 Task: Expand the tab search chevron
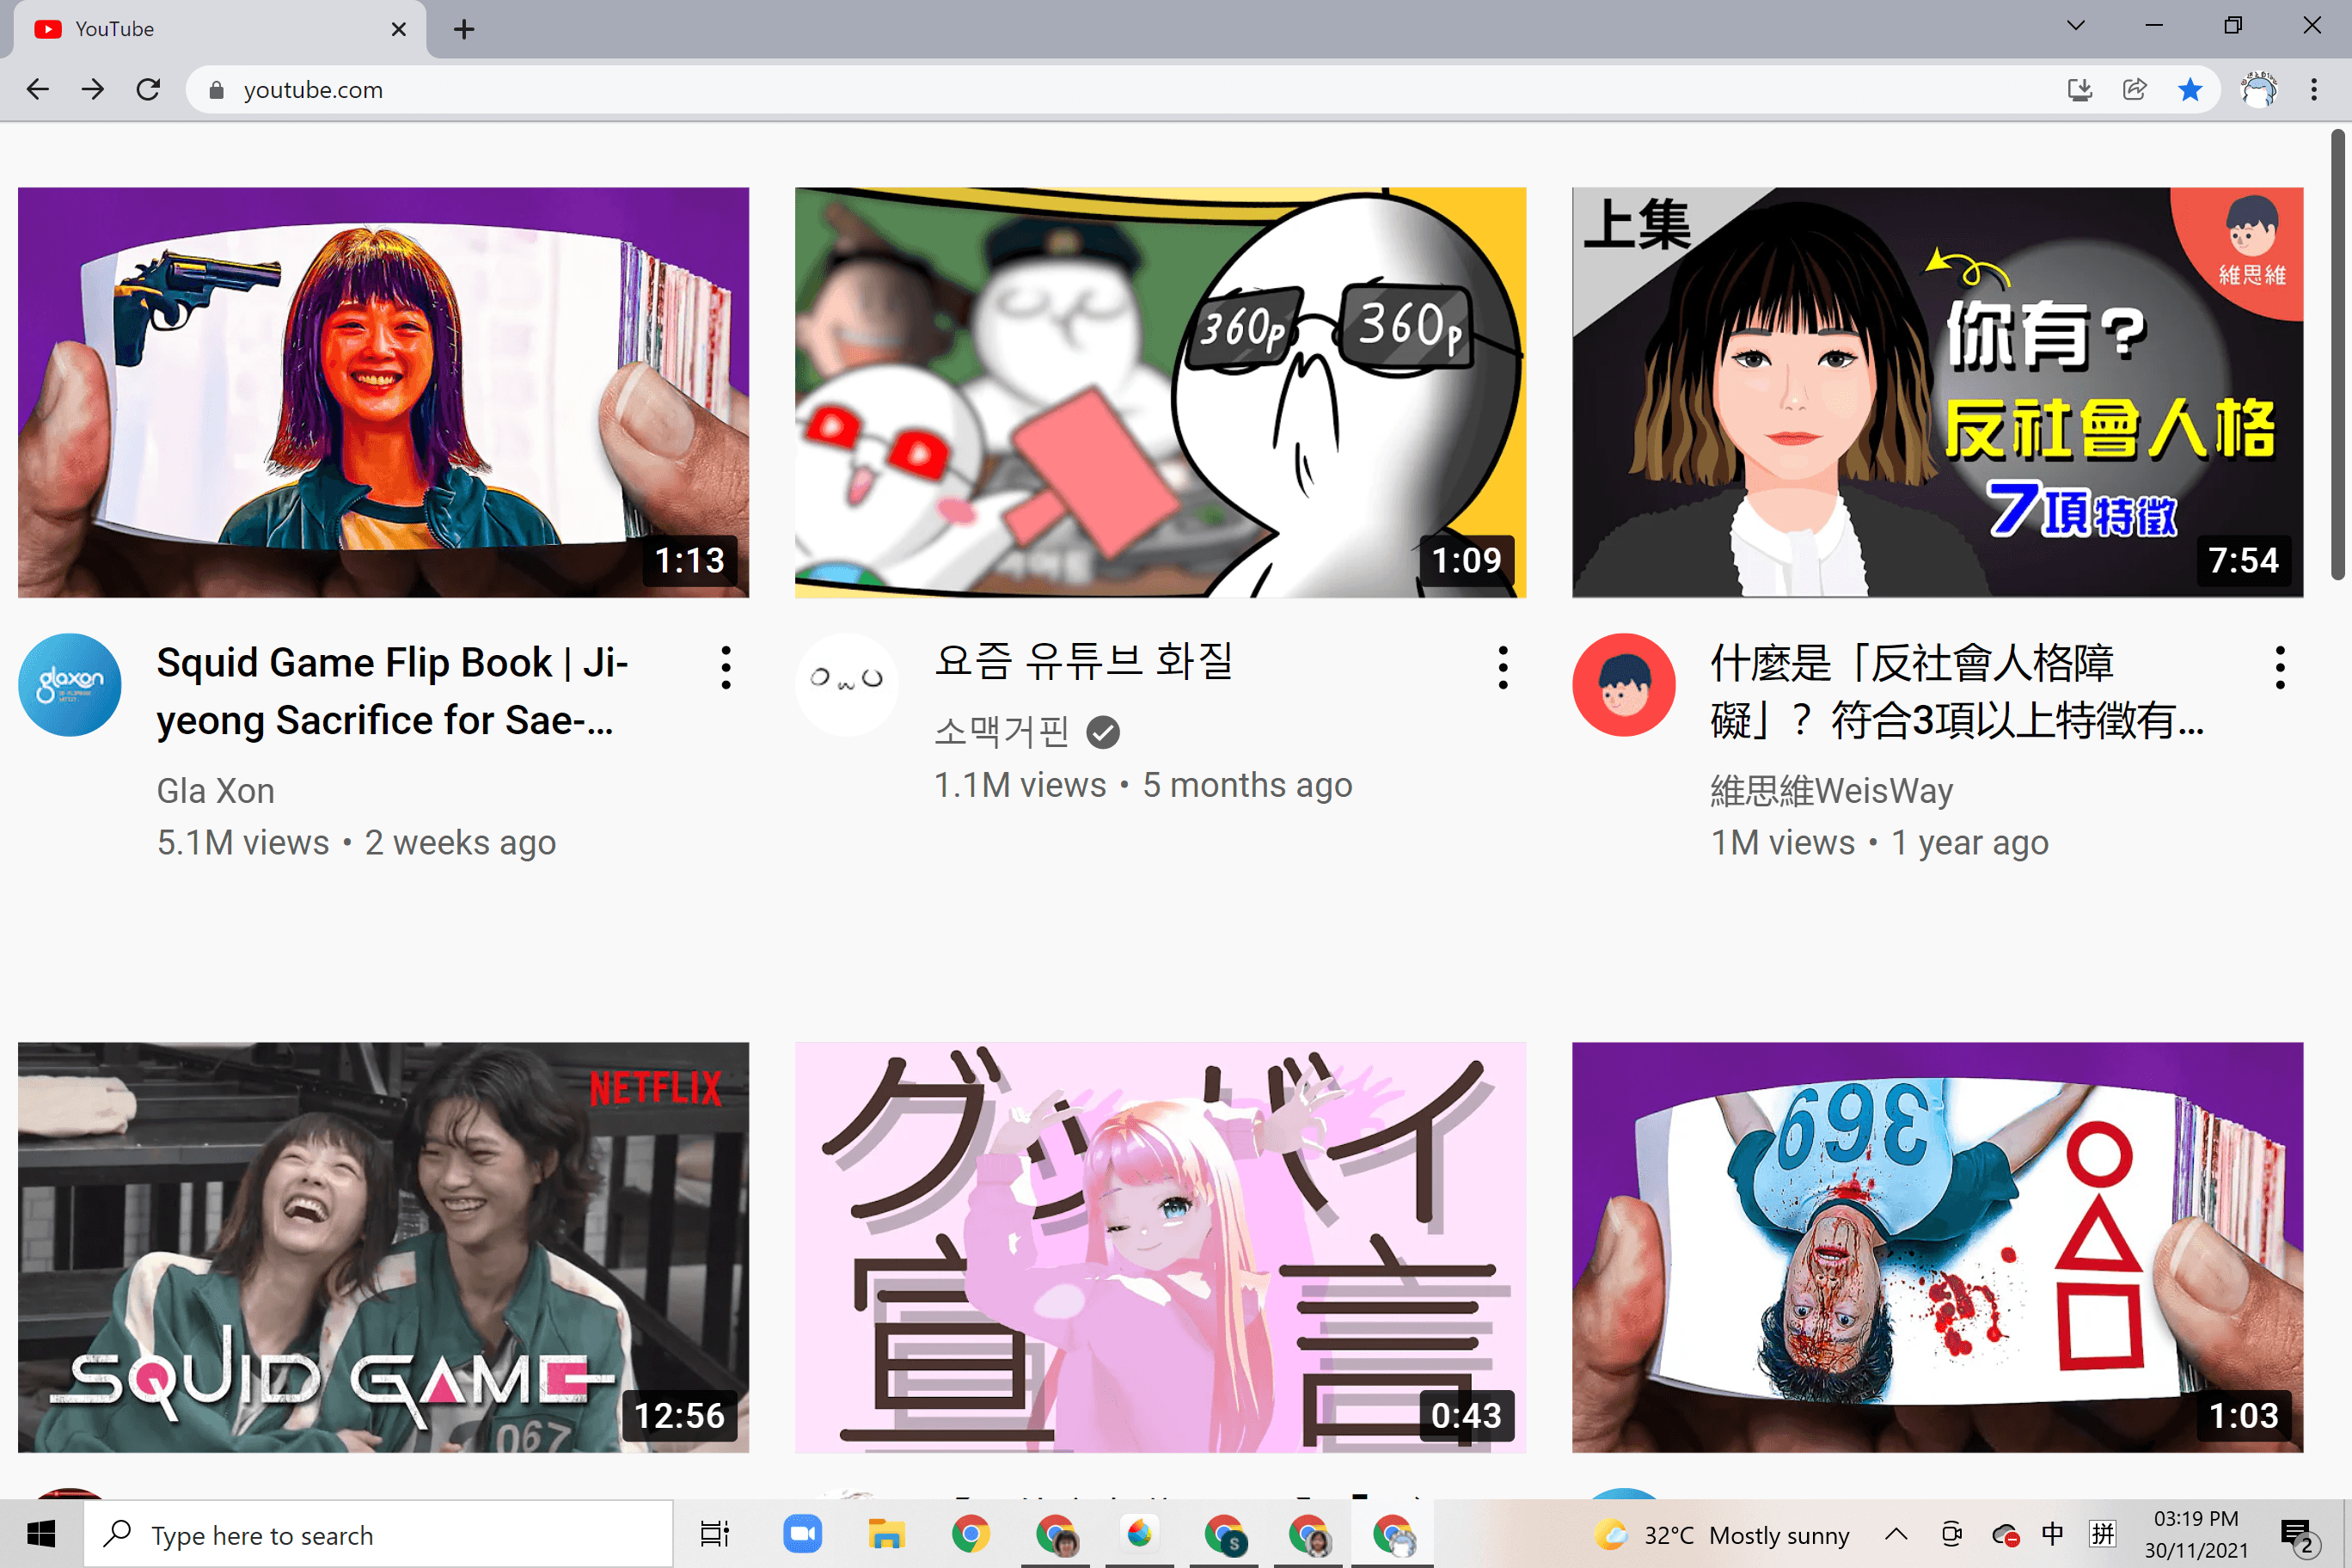point(2075,27)
